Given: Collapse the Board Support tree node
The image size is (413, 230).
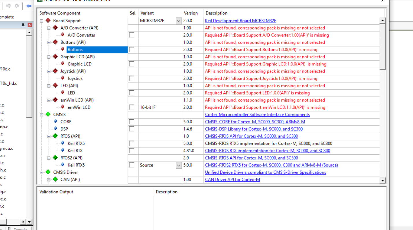Looking at the screenshot, I should point(41,21).
